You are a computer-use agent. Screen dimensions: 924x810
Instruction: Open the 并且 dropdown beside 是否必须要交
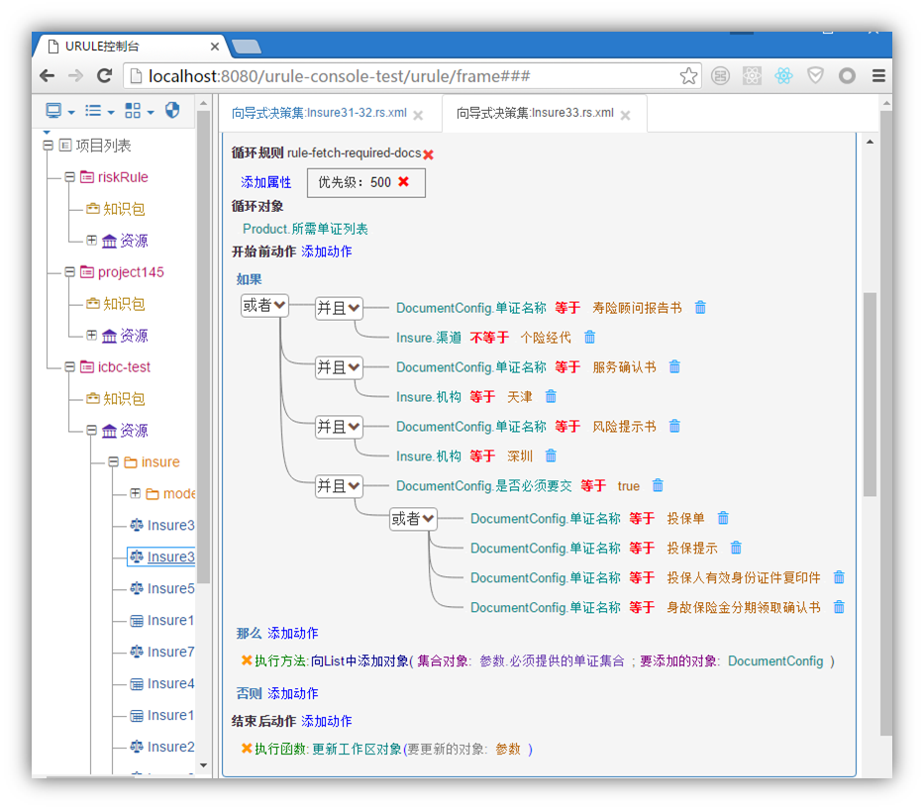click(x=339, y=485)
